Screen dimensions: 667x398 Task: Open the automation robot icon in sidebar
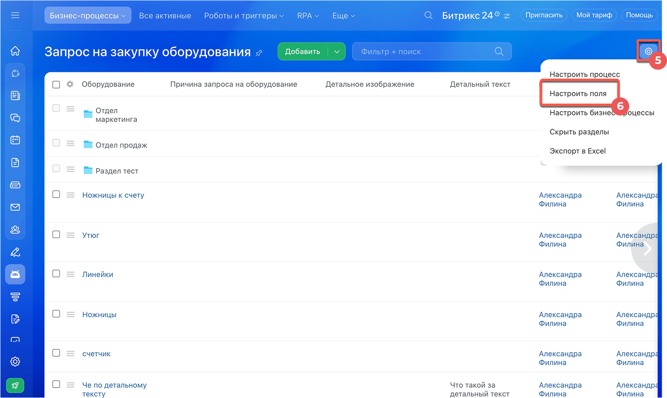pos(15,275)
